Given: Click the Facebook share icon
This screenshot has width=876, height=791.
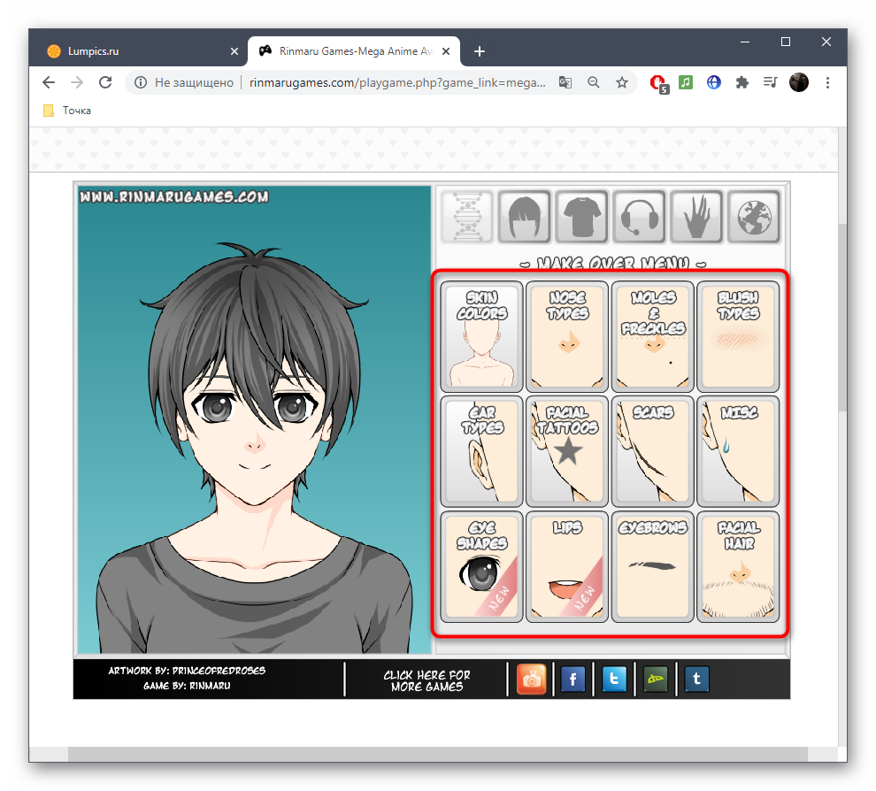Looking at the screenshot, I should click(x=572, y=680).
